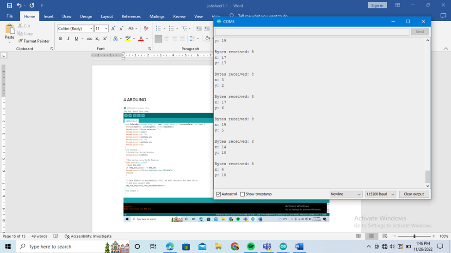Click the Clear output button
The image size is (451, 253).
point(414,194)
